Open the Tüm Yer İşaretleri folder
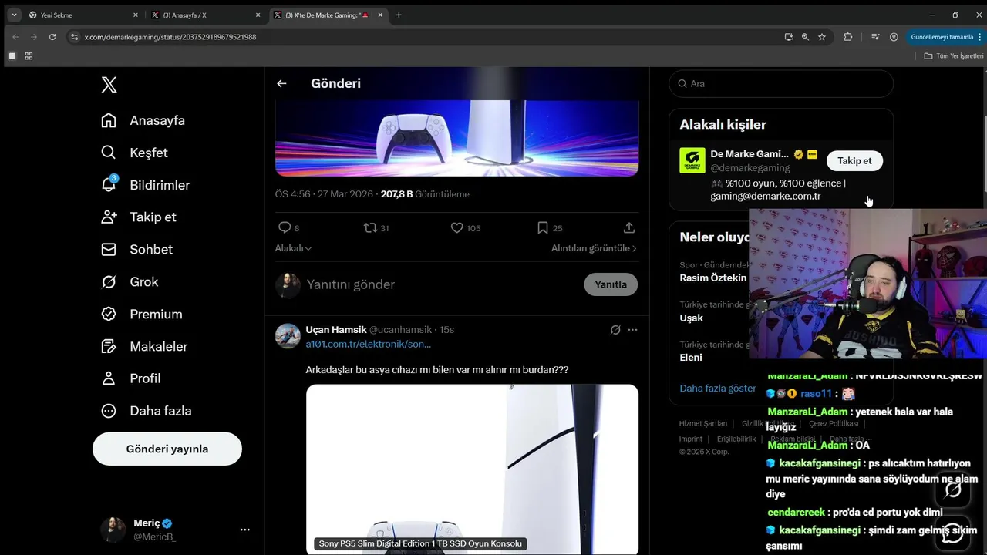 (954, 55)
